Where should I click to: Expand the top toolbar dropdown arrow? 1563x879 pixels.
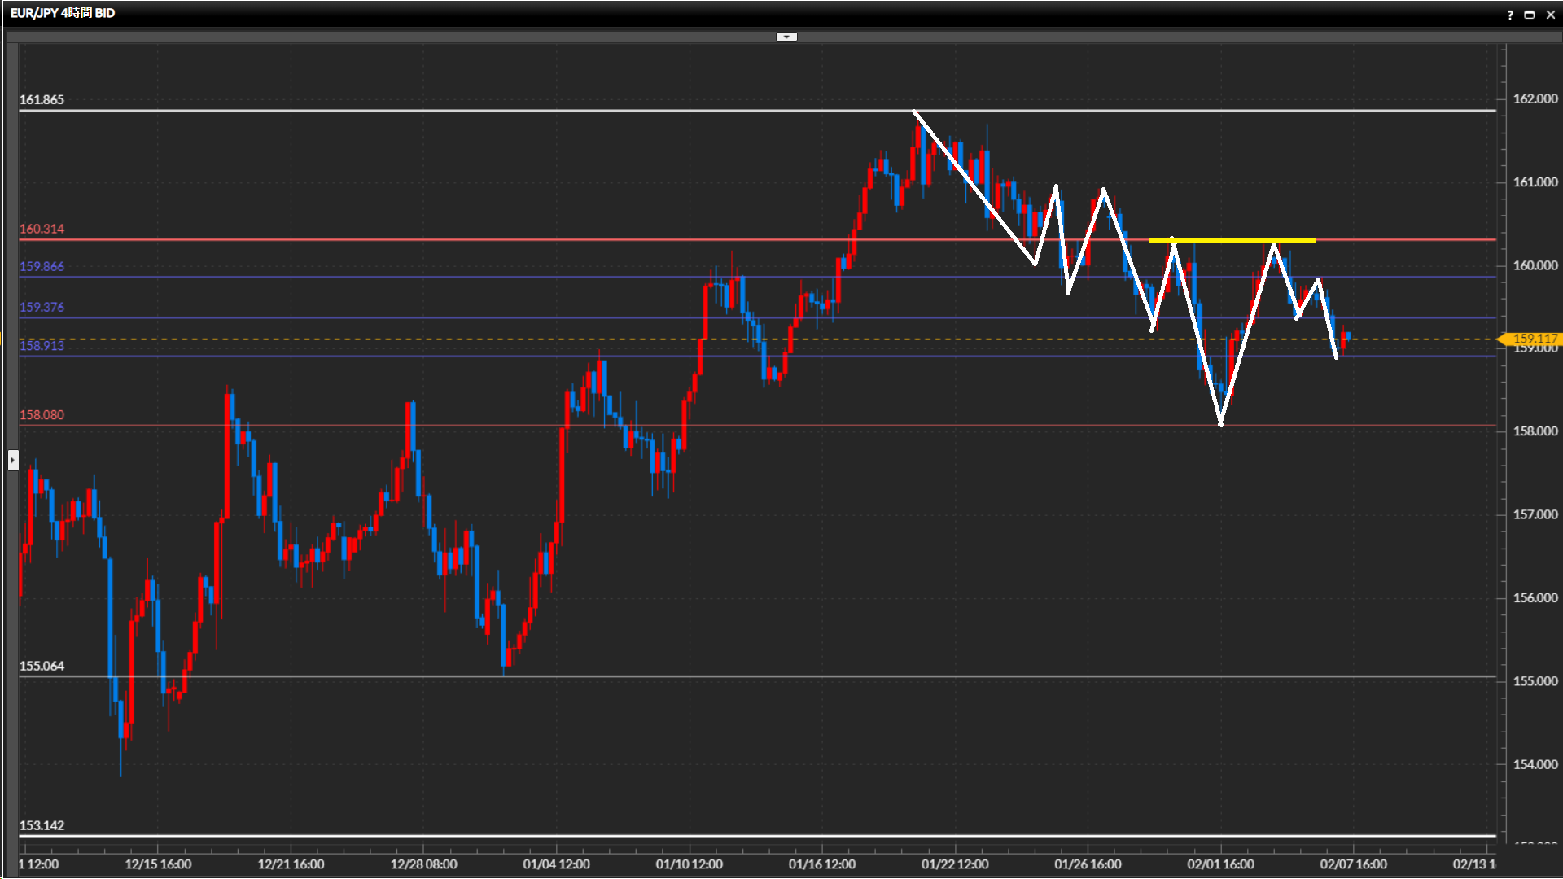point(786,37)
